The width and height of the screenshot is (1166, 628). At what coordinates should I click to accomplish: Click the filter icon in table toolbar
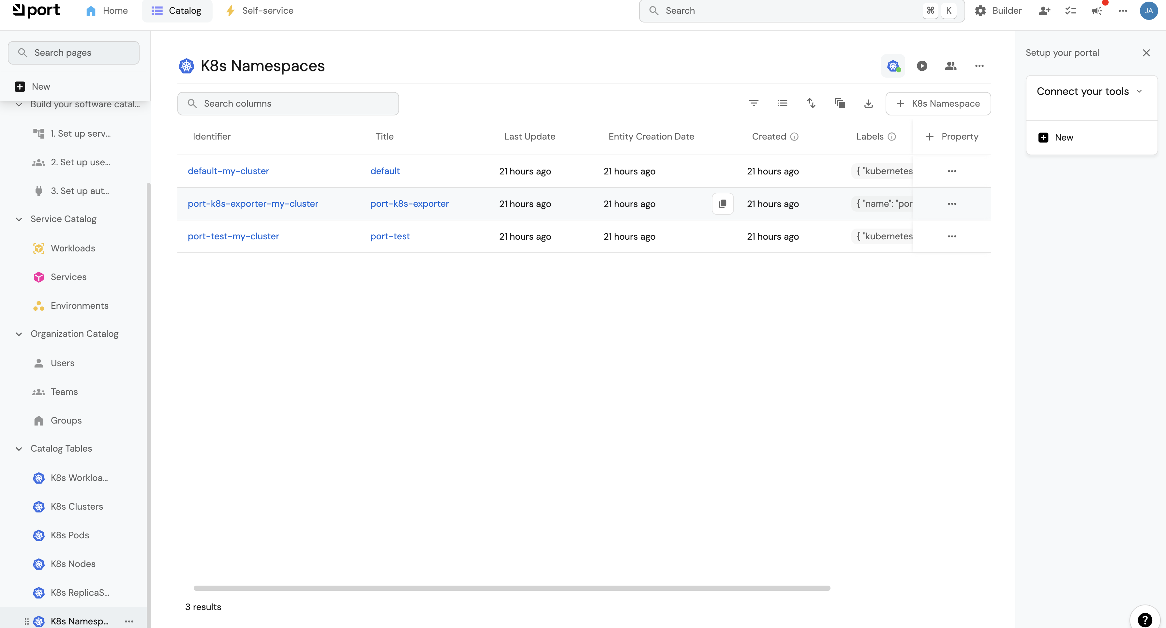point(754,103)
